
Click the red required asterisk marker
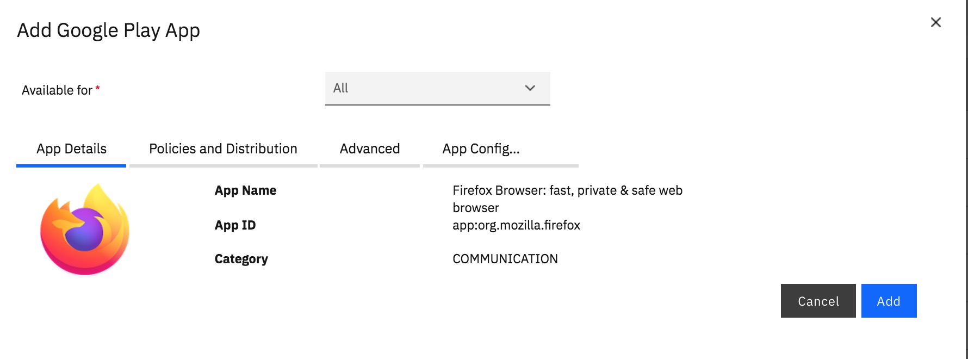click(x=97, y=88)
